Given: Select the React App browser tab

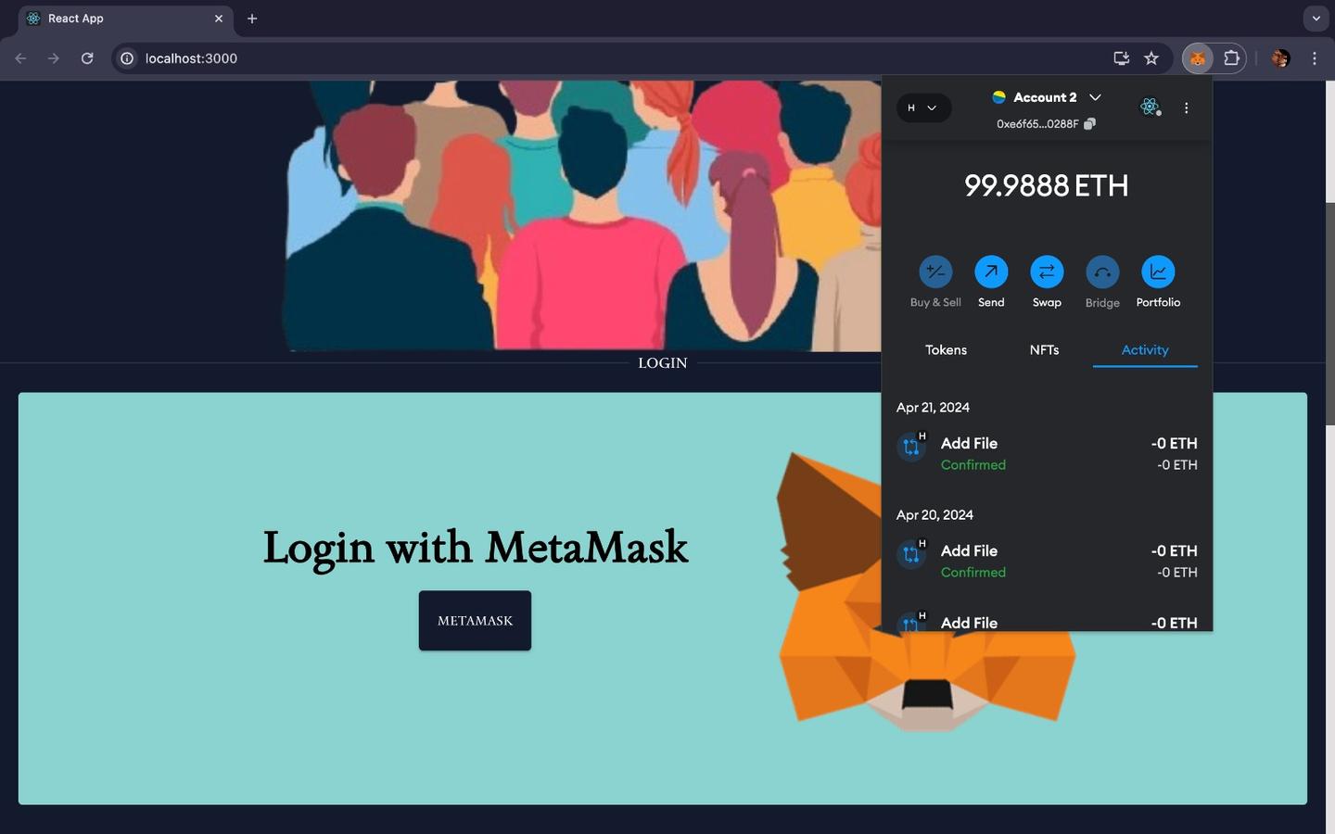Looking at the screenshot, I should click(x=126, y=19).
